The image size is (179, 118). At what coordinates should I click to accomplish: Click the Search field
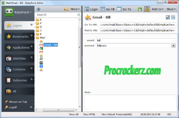point(56,15)
